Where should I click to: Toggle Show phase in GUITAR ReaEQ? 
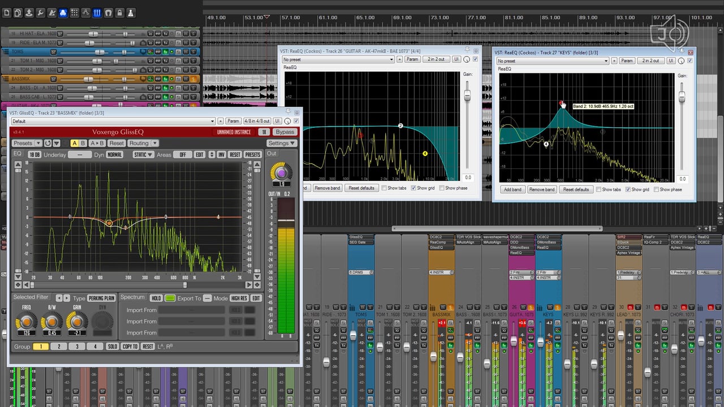[442, 188]
